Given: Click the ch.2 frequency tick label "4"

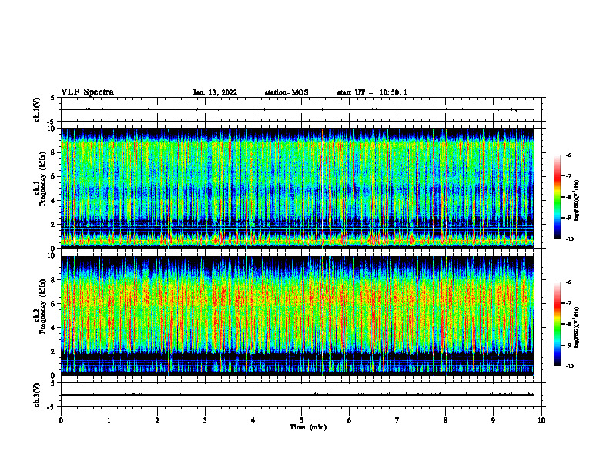Looking at the screenshot, I should click(x=54, y=328).
